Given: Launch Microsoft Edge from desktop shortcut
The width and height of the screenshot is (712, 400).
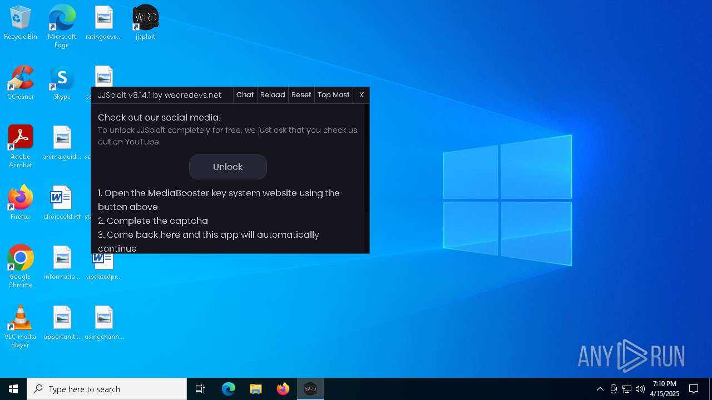Looking at the screenshot, I should (x=62, y=27).
